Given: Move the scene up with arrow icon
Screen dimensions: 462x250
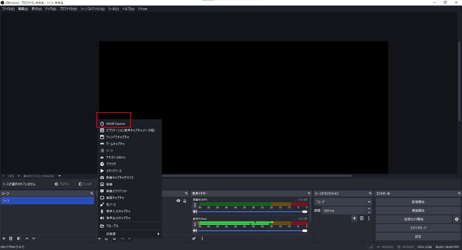Looking at the screenshot, I should coord(27,238).
